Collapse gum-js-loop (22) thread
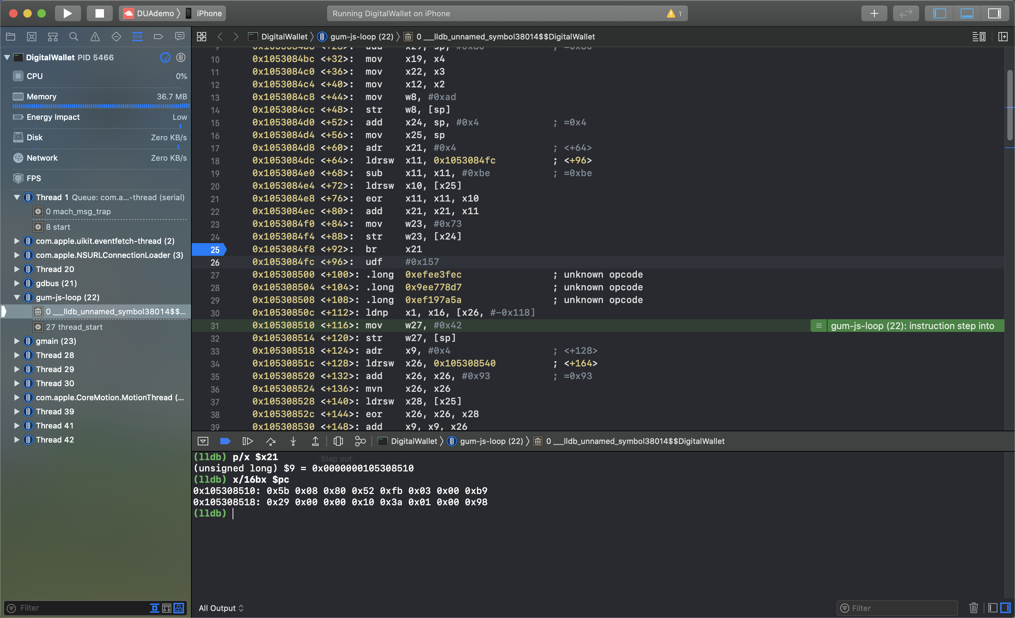Screen dimensions: 1015x618 (x=17, y=297)
